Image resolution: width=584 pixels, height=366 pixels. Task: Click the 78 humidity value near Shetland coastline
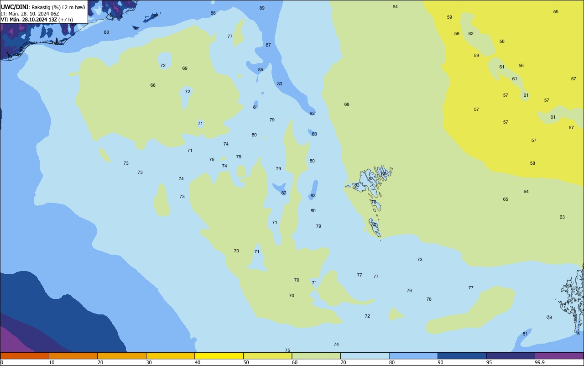(x=549, y=318)
